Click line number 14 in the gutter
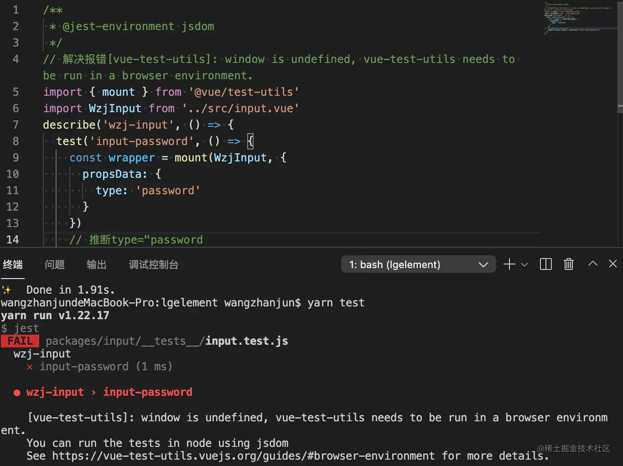 coord(13,240)
